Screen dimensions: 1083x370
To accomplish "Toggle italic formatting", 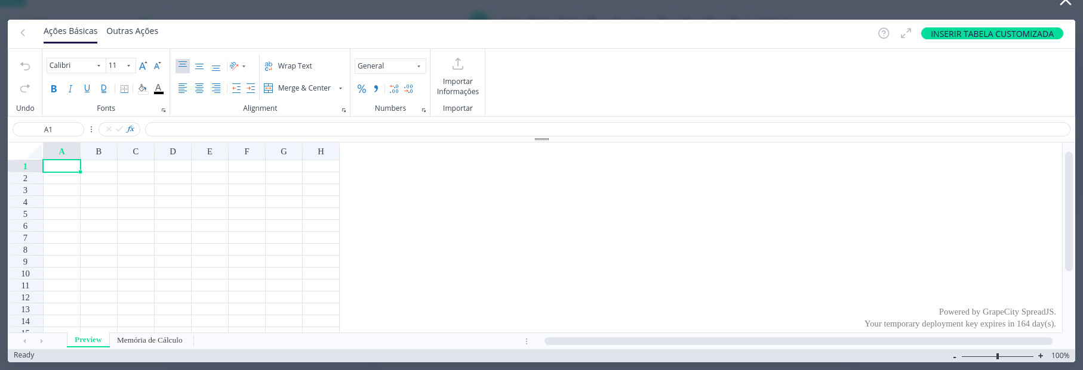I will pyautogui.click(x=70, y=89).
